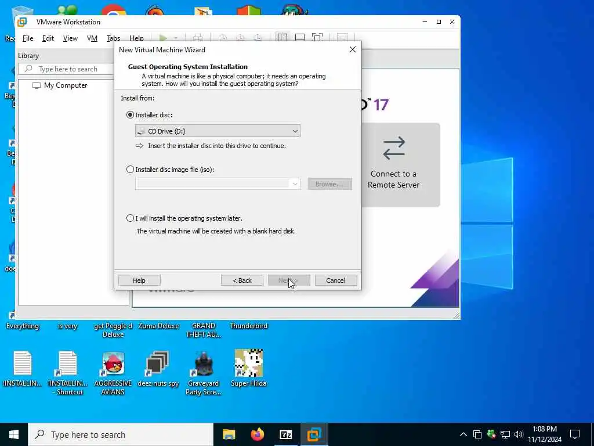
Task: Click the get Peggle d Deluxe label
Action: tap(113, 330)
